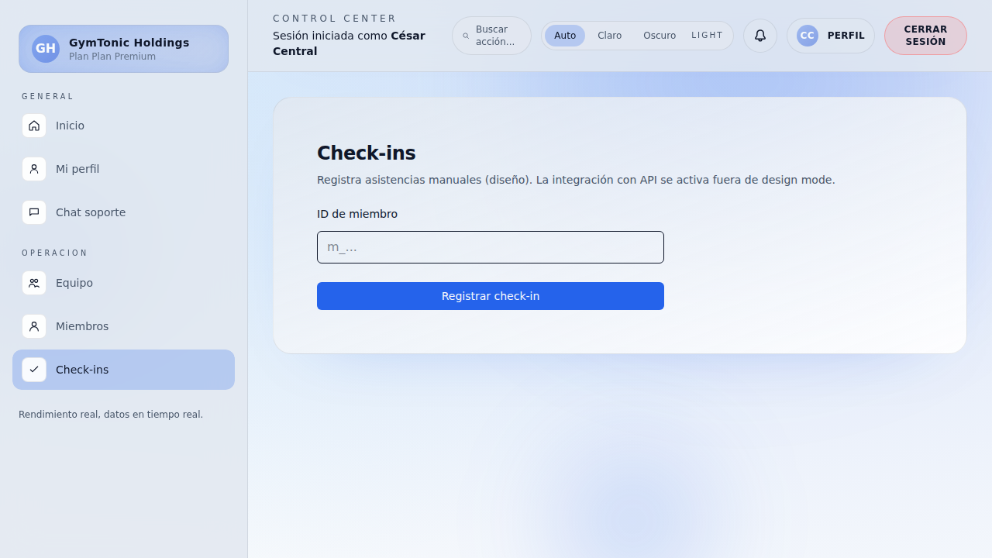992x558 pixels.
Task: Click the Equipo team icon
Action: (x=34, y=283)
